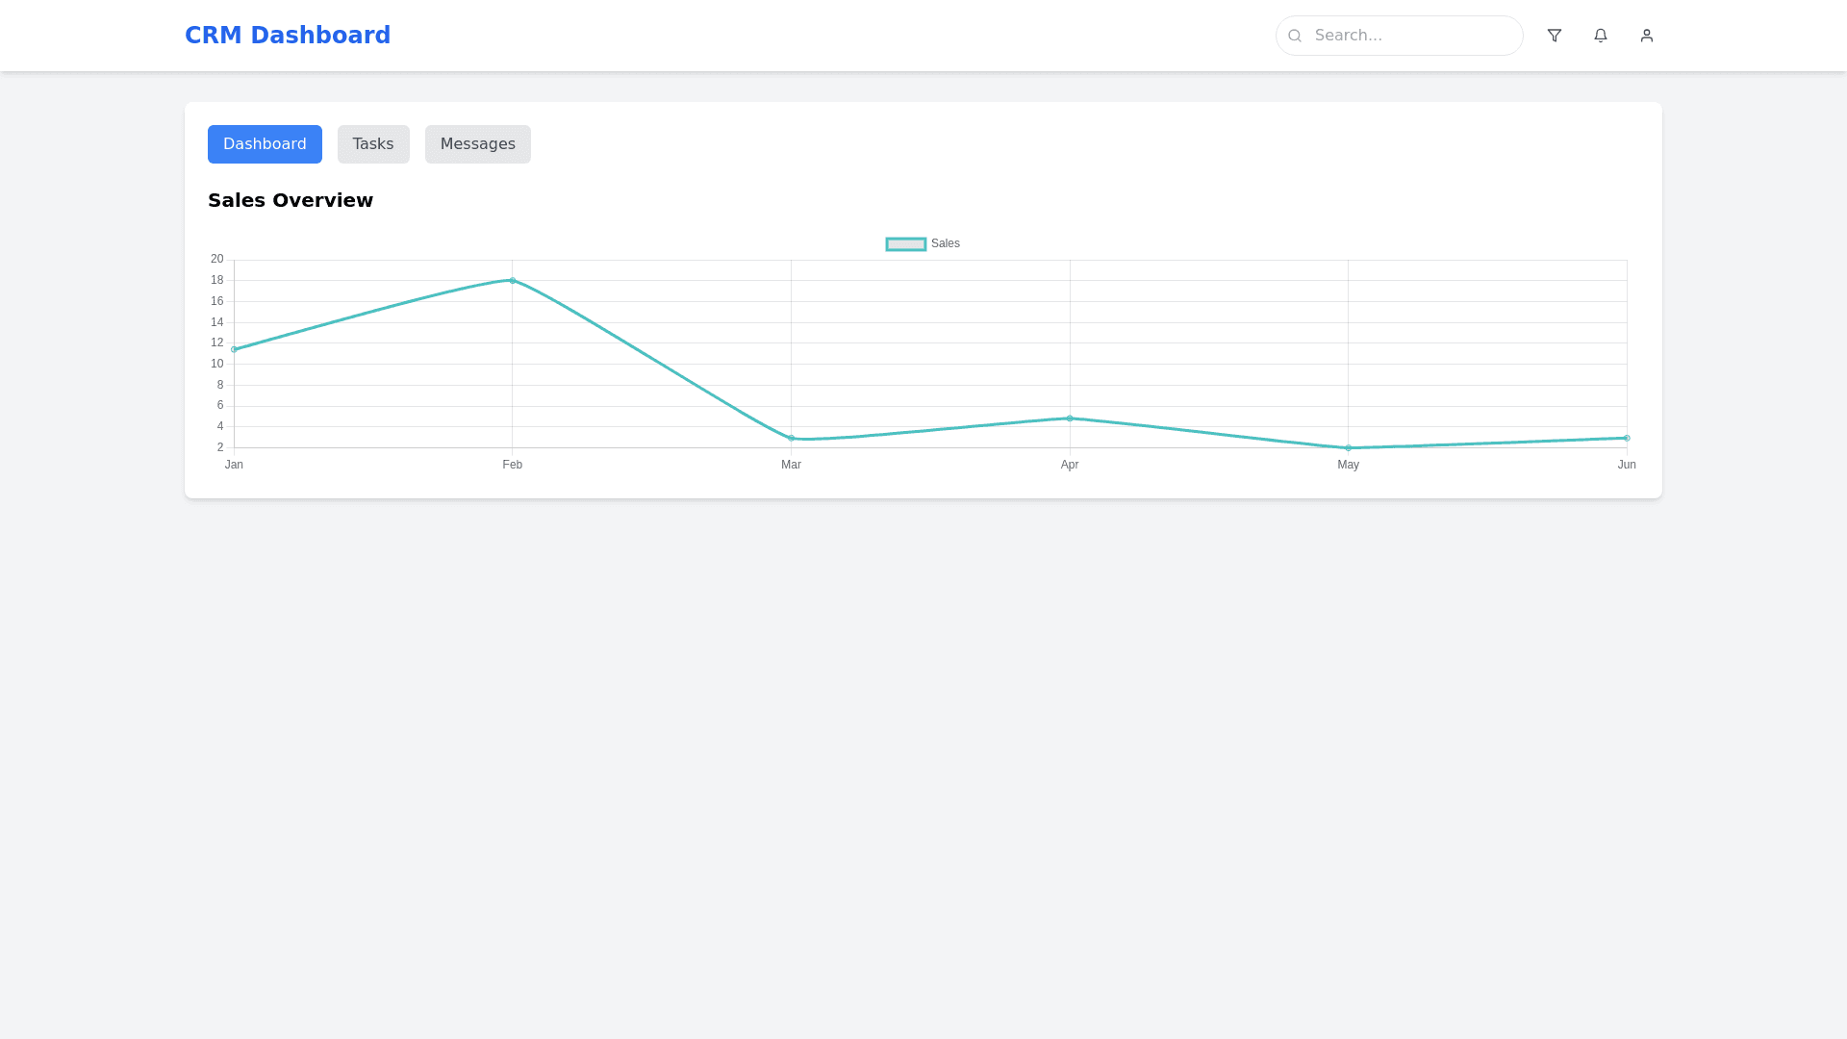Screen dimensions: 1847x1039
Task: Click the Mar data point
Action: pyautogui.click(x=791, y=438)
